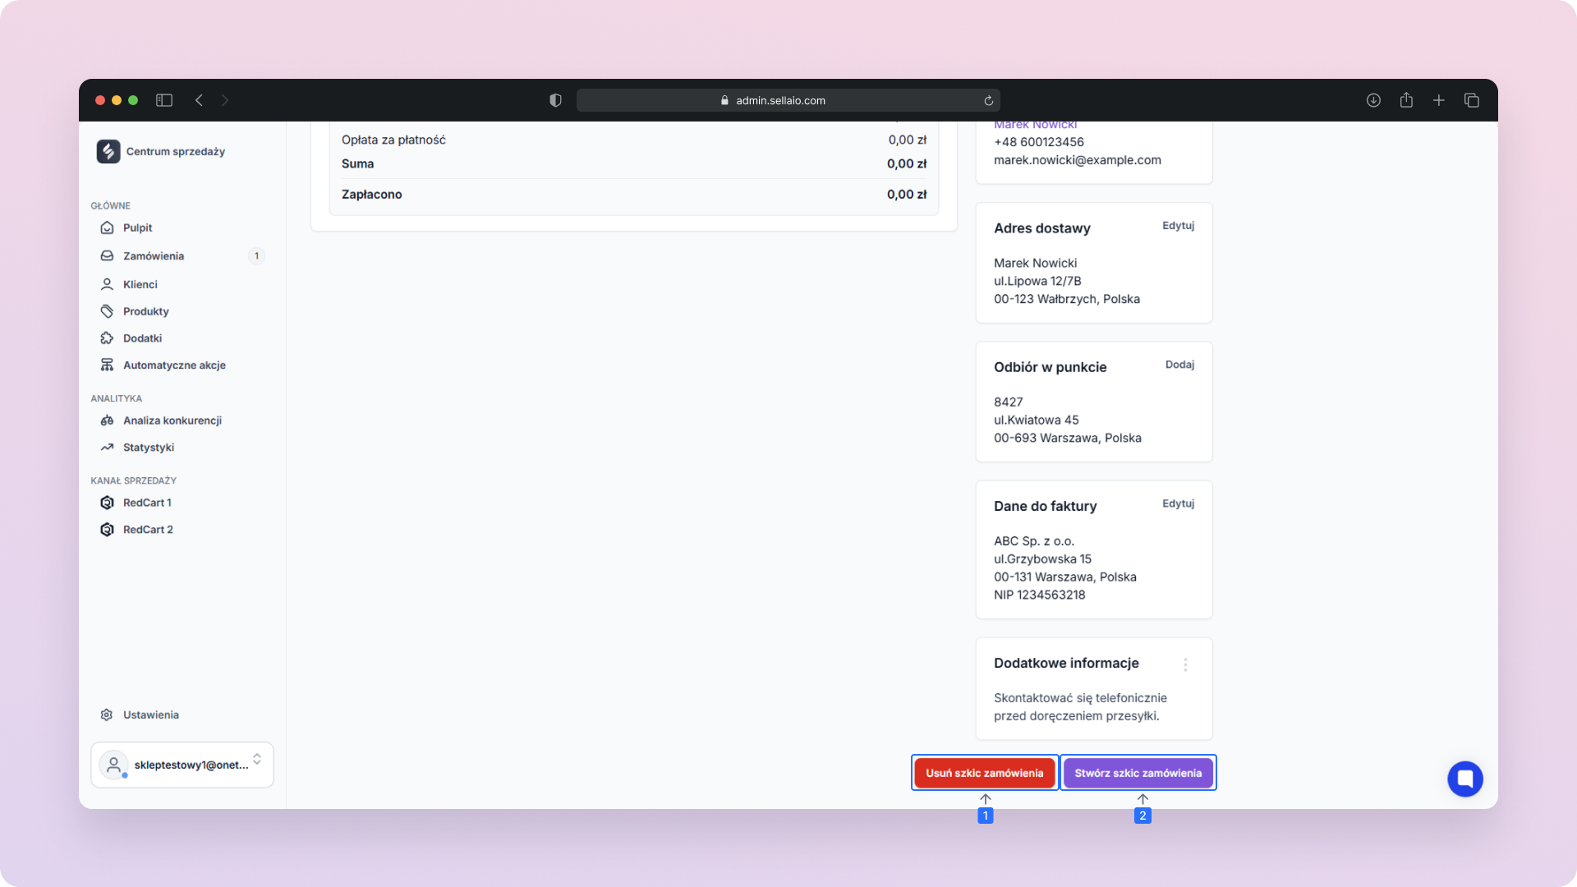Click the Produkty tag icon

(107, 311)
